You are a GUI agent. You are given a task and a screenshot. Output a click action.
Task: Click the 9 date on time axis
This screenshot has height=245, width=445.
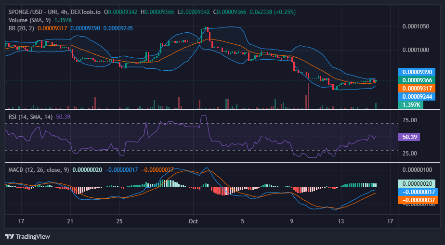tap(292, 221)
